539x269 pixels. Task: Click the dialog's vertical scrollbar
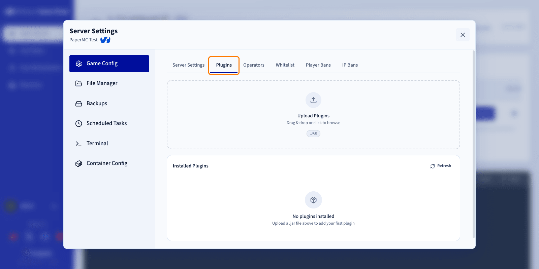[474, 145]
